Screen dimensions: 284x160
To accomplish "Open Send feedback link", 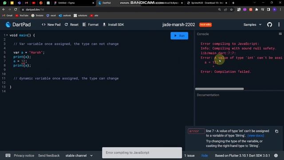I will click(49, 156).
